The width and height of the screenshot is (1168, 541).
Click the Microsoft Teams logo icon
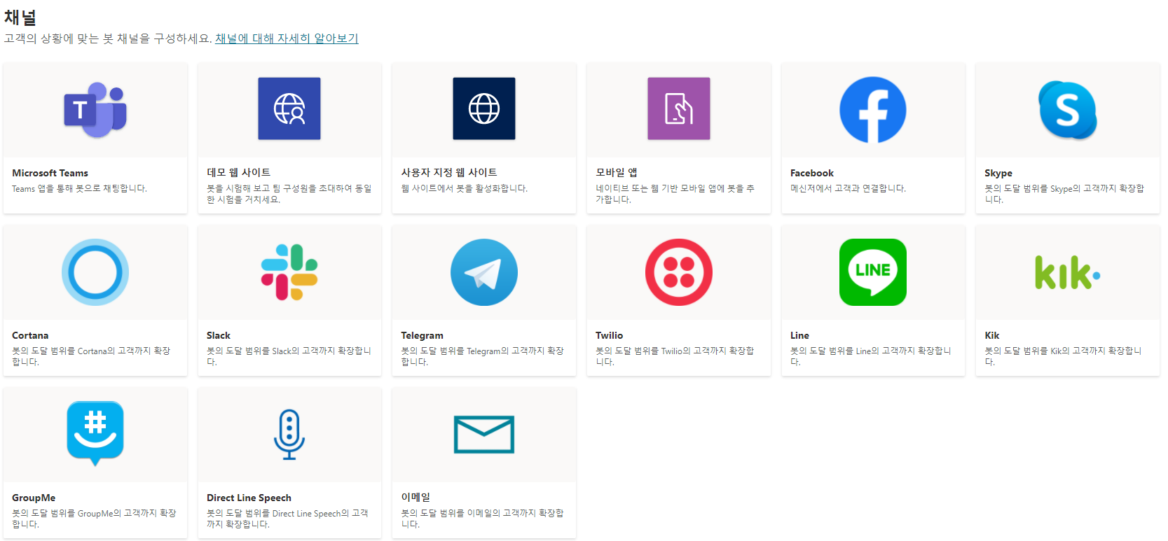tap(95, 109)
